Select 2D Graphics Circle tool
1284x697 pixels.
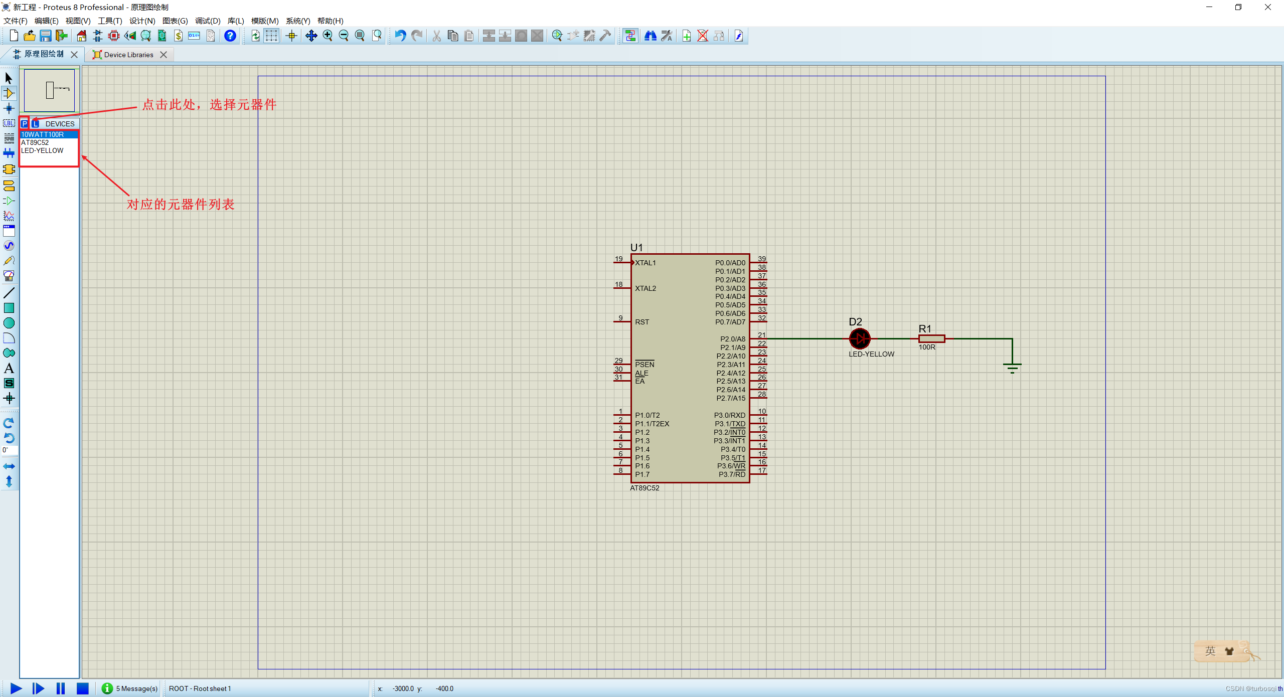[x=9, y=323]
